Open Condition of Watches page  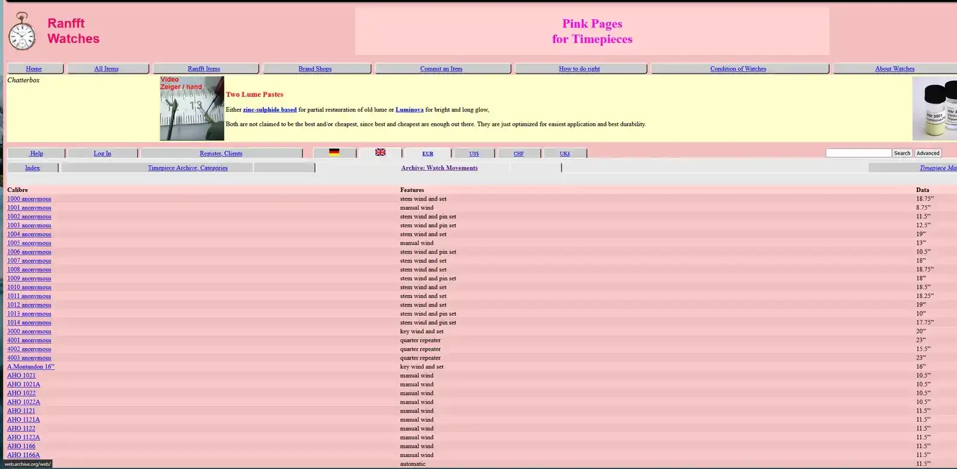[739, 69]
